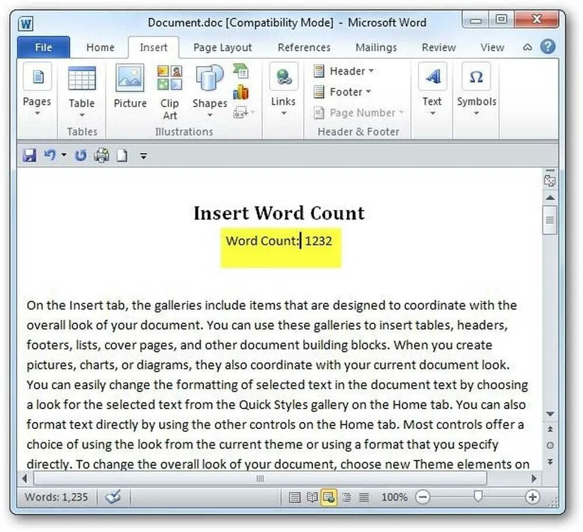Click the Zoom Out minus button
583x532 pixels.
pos(423,497)
